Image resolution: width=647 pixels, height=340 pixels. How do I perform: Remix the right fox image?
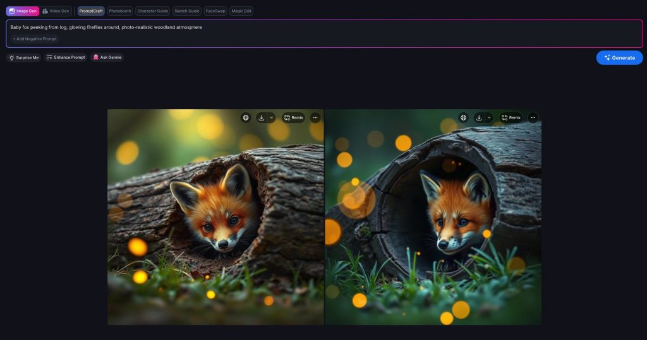pos(511,117)
